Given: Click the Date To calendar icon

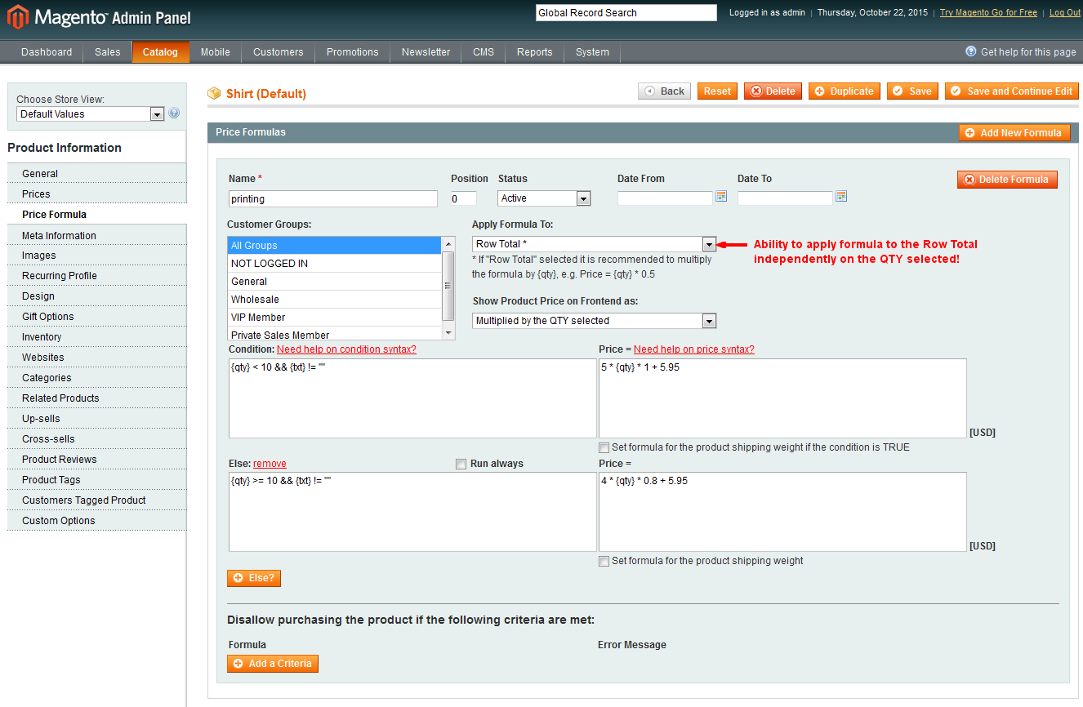Looking at the screenshot, I should click(x=841, y=196).
